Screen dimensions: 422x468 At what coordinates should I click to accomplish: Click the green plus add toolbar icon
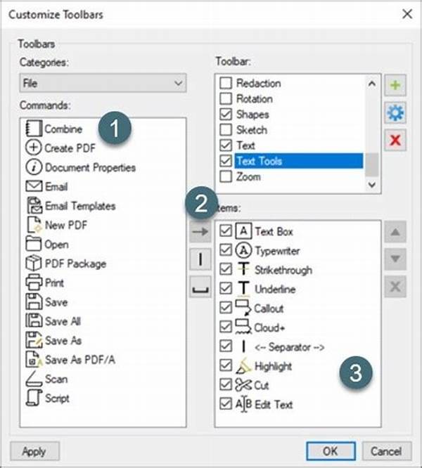395,87
